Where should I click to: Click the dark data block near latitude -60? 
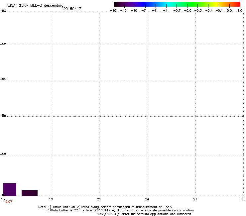point(30,193)
